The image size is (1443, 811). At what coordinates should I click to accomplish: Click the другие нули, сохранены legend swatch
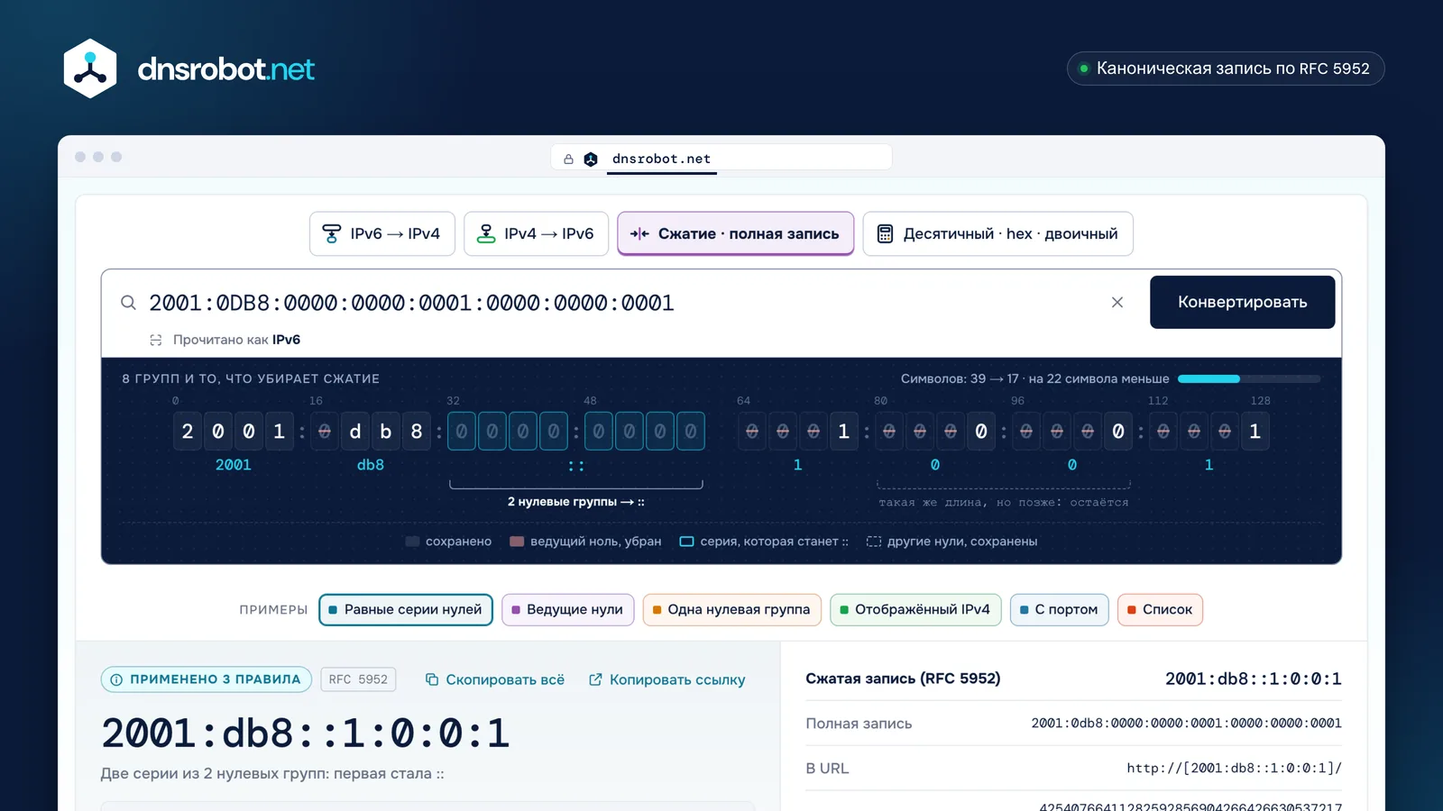click(x=873, y=542)
